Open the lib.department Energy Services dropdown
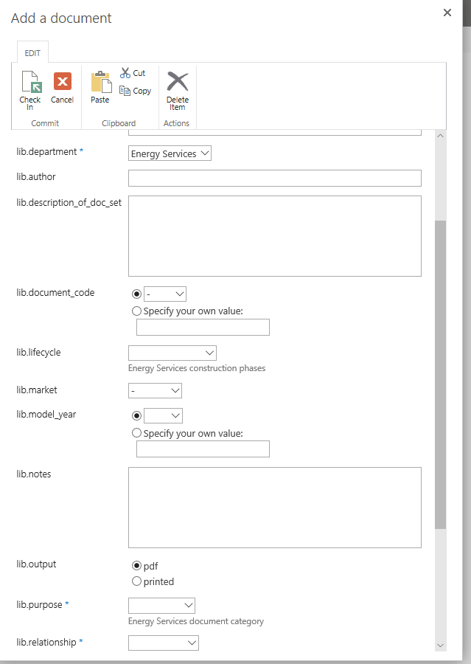 point(170,153)
